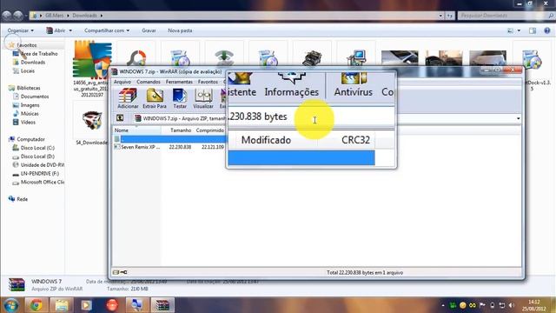Select Microsoft Office Click item in navigation pane
Screen dimensions: 556x313
pos(43,182)
